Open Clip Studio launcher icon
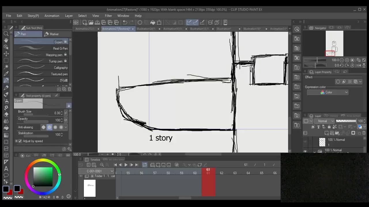The width and height of the screenshot is (369, 207). click(76, 22)
